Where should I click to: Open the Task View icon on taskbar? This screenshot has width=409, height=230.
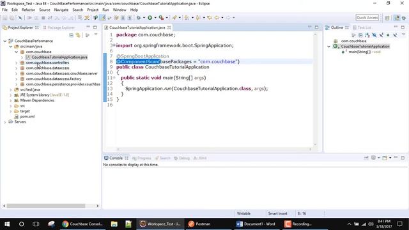pyautogui.click(x=36, y=224)
